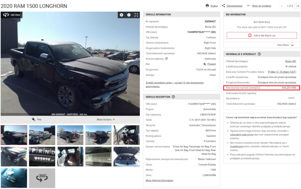
Task: Expand vehicle photo to fullscreen
Action: click(136, 15)
